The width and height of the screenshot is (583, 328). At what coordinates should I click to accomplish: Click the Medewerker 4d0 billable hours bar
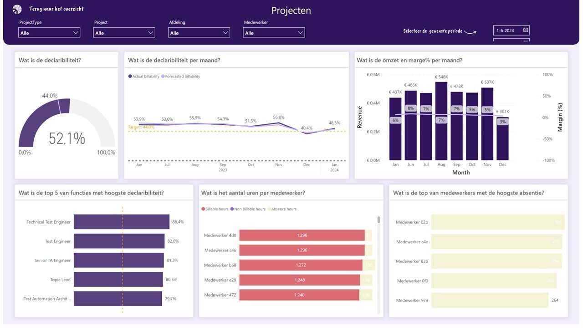(302, 235)
